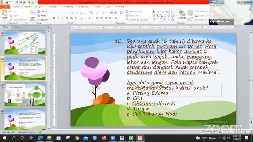Select slide 27 thumbnail
The width and height of the screenshot is (253, 142).
tap(25, 95)
